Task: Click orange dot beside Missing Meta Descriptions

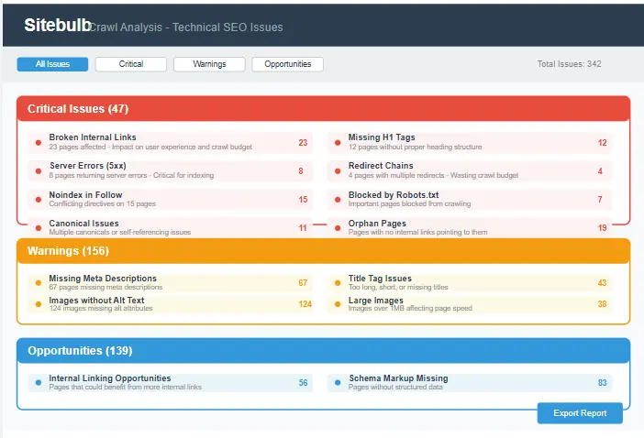Action: coord(38,282)
